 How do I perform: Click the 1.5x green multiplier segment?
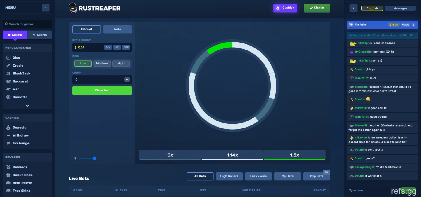(294, 155)
